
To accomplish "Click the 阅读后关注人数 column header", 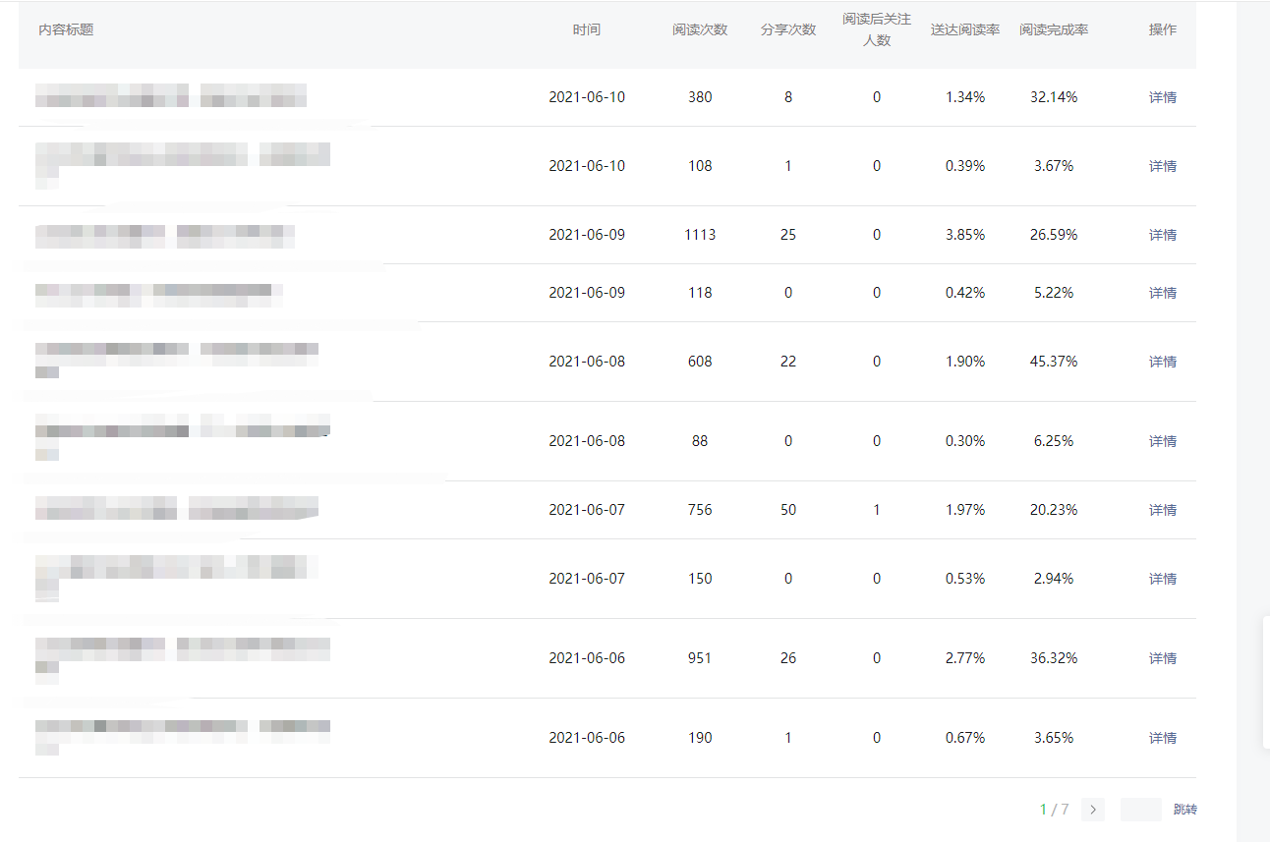I will (x=877, y=29).
